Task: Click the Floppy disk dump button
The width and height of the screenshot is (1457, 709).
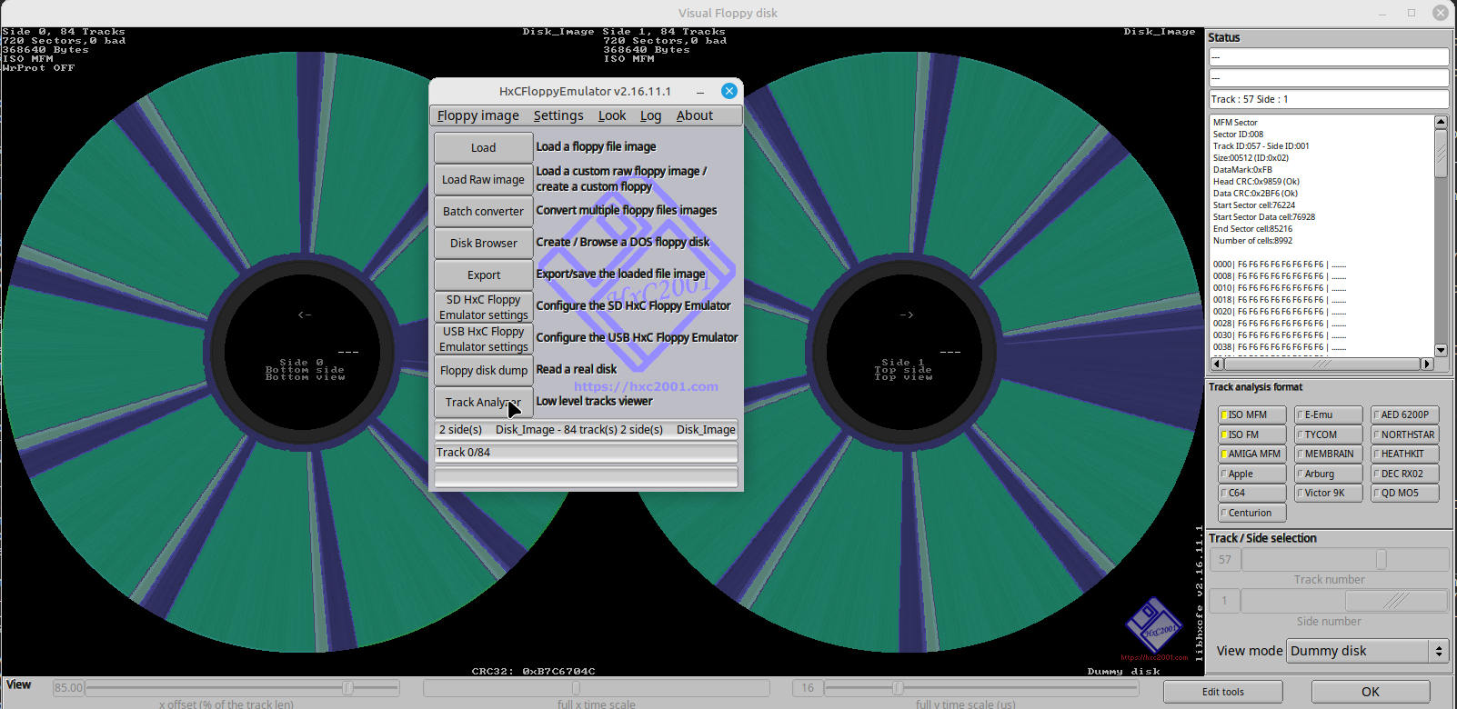Action: point(483,370)
